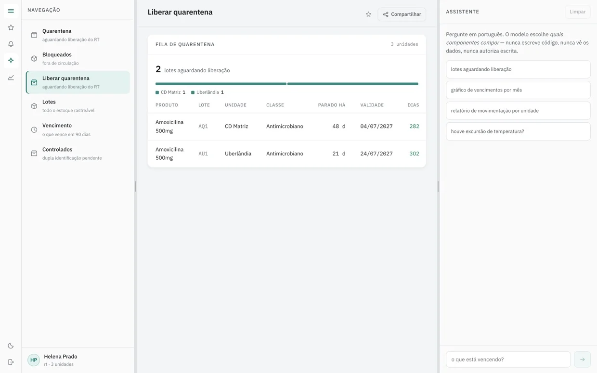Screen dimensions: 597x373
Task: Click the CD Matriz legend swatch
Action: tap(157, 92)
